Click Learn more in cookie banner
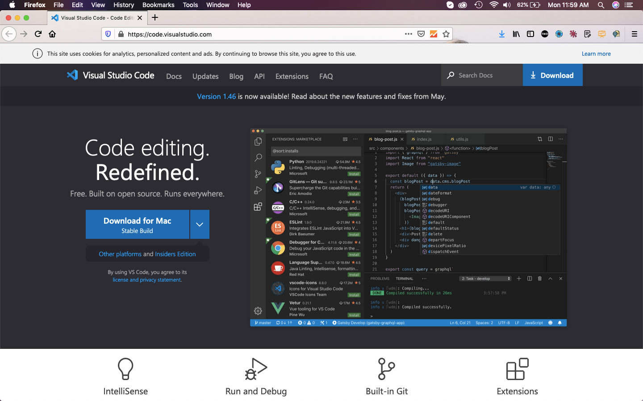The image size is (643, 401). [596, 53]
